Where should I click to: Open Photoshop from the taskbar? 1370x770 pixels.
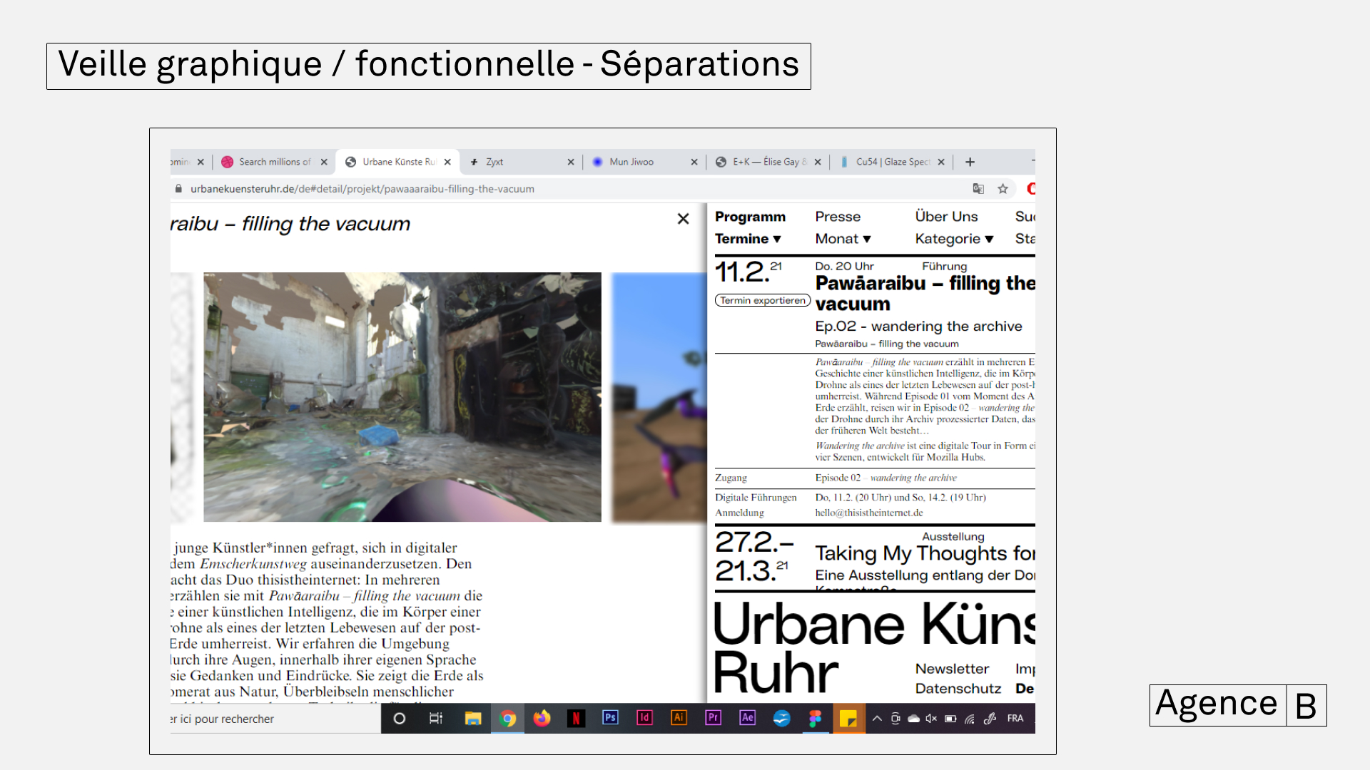point(610,718)
